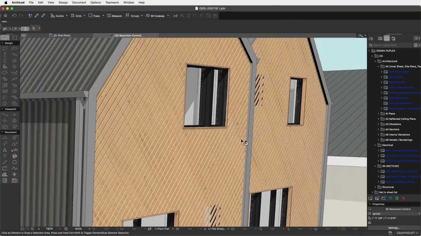Open the Teamwork menu
Image resolution: width=421 pixels, height=236 pixels.
pyautogui.click(x=112, y=2)
